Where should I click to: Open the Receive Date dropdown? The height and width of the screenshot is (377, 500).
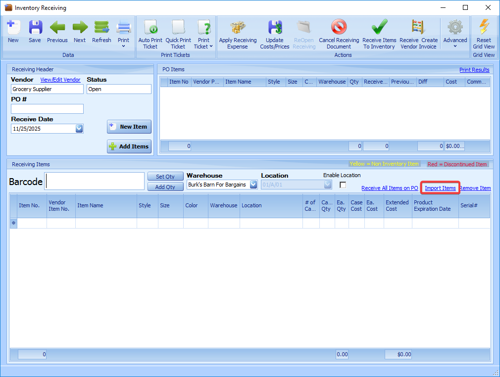tap(79, 129)
